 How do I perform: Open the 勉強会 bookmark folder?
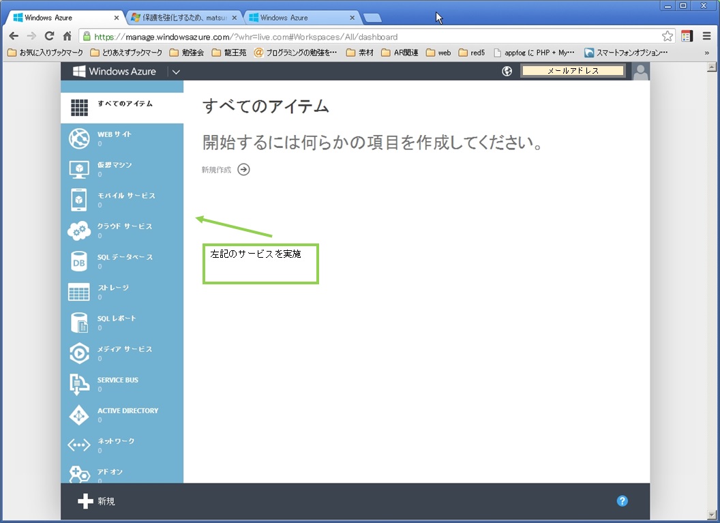pyautogui.click(x=186, y=53)
